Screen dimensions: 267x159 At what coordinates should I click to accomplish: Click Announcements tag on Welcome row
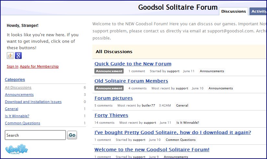pos(176,157)
